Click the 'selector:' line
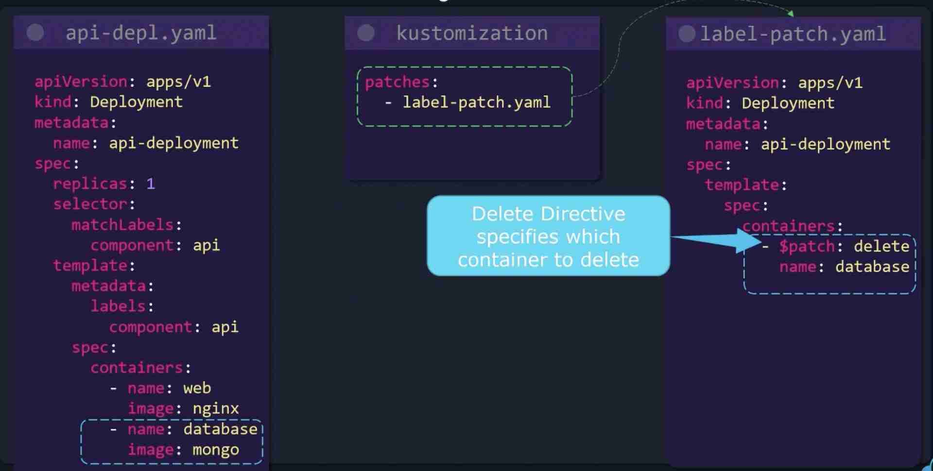 point(94,204)
